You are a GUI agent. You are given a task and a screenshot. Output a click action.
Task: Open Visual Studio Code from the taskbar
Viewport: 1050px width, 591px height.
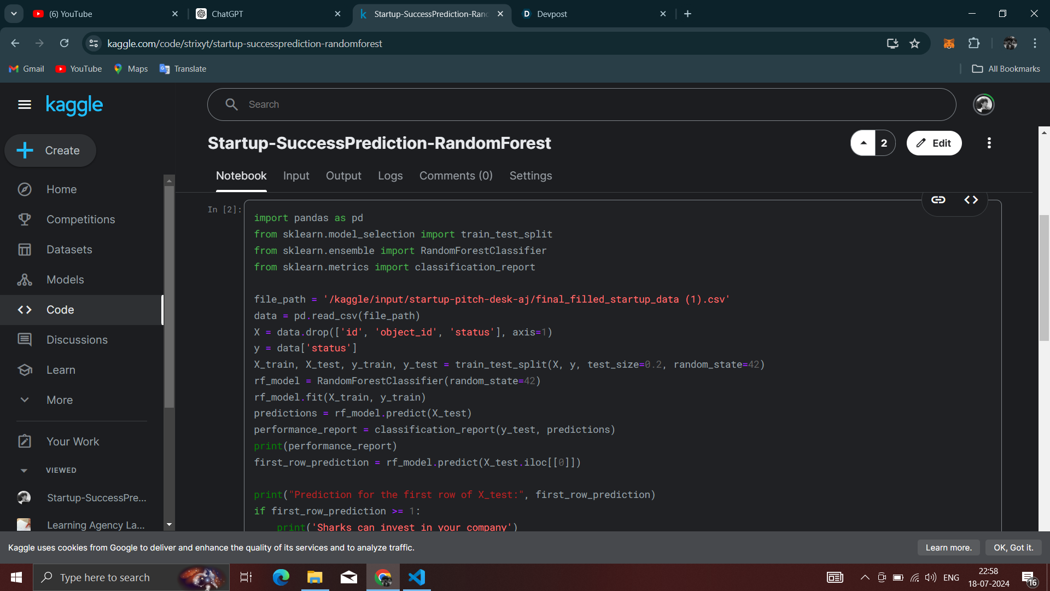(x=416, y=577)
